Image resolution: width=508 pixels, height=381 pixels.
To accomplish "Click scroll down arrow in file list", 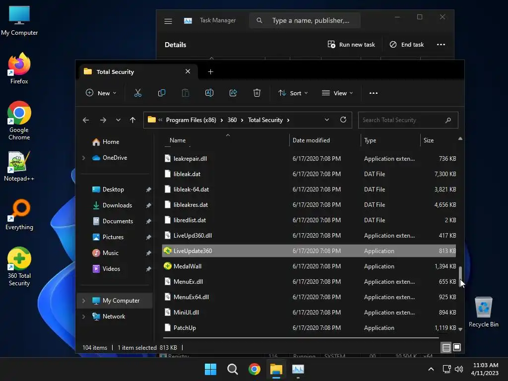I will tap(460, 329).
